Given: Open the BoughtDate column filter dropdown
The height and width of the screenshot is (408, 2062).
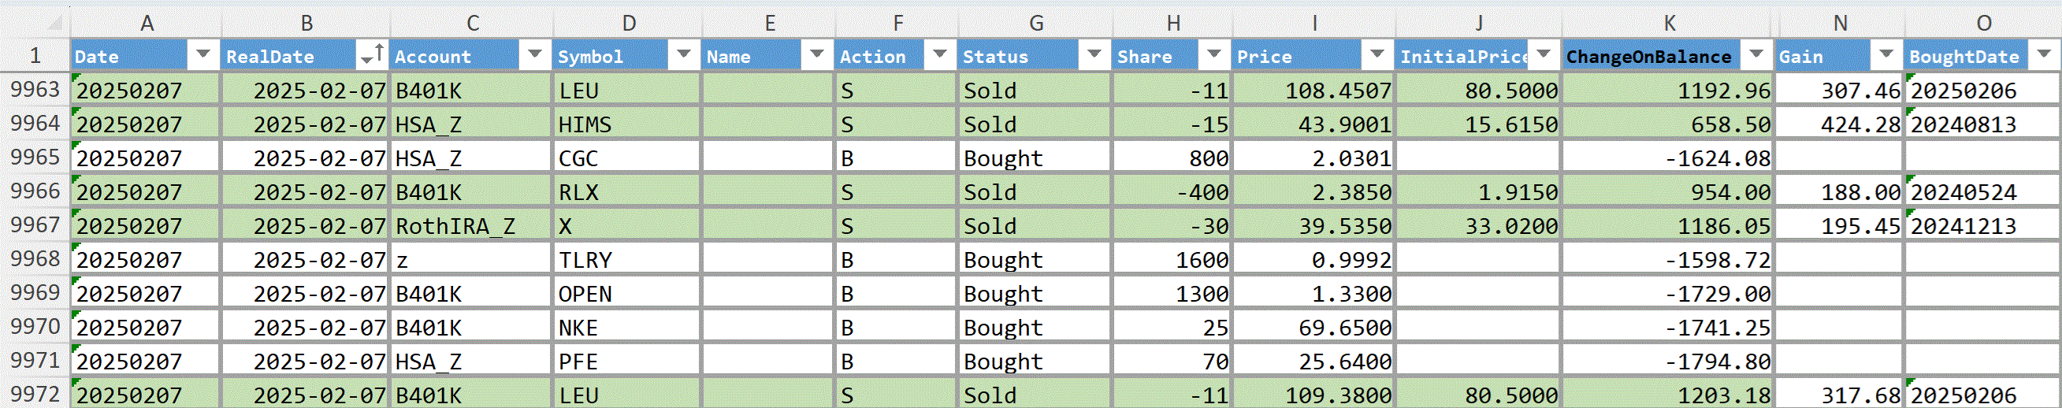Looking at the screenshot, I should click(x=2044, y=55).
